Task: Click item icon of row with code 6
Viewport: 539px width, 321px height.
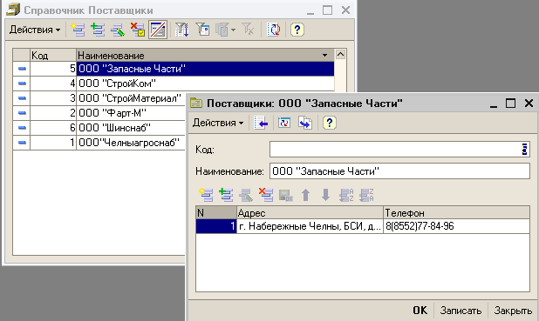Action: 22,128
